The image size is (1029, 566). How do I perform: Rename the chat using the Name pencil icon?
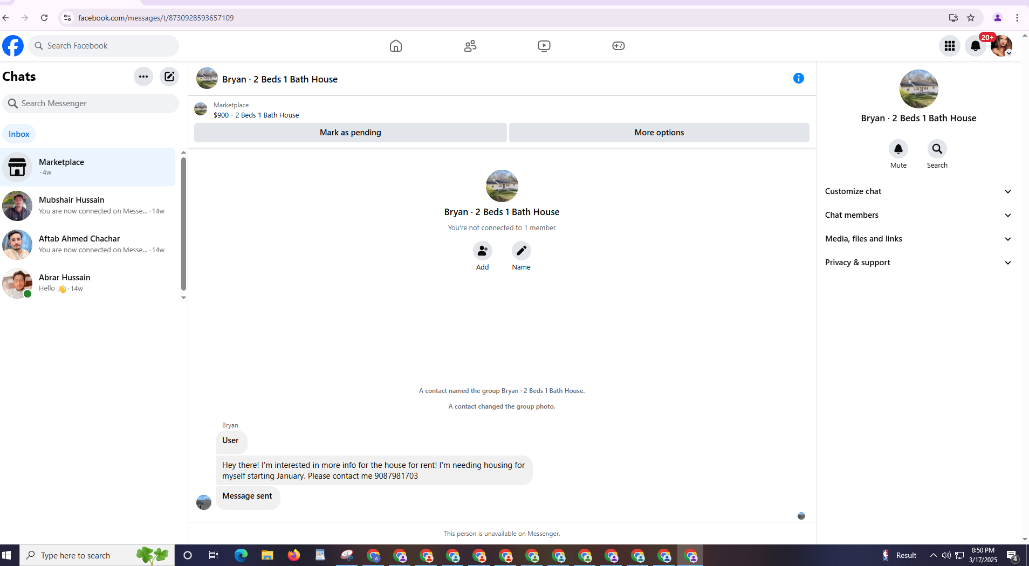[522, 251]
